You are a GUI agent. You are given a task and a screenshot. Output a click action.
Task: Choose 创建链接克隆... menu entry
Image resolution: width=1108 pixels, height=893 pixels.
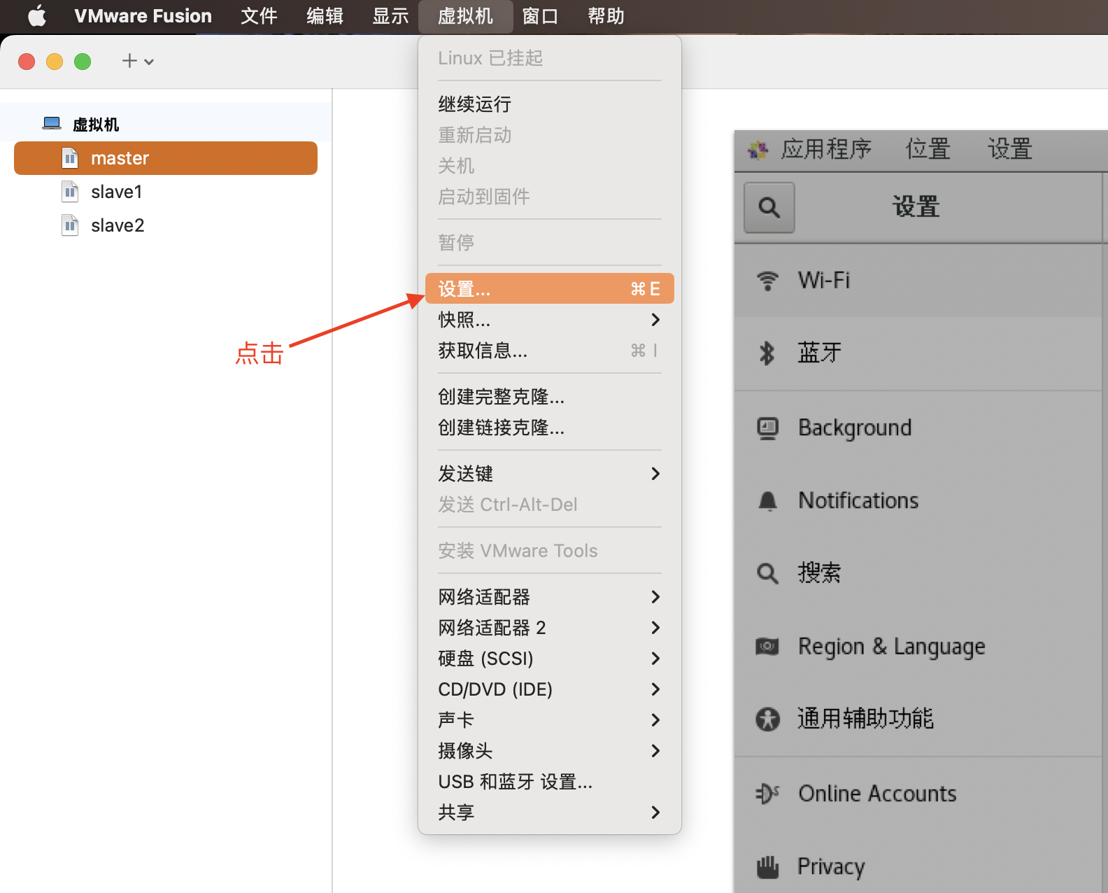coord(550,428)
